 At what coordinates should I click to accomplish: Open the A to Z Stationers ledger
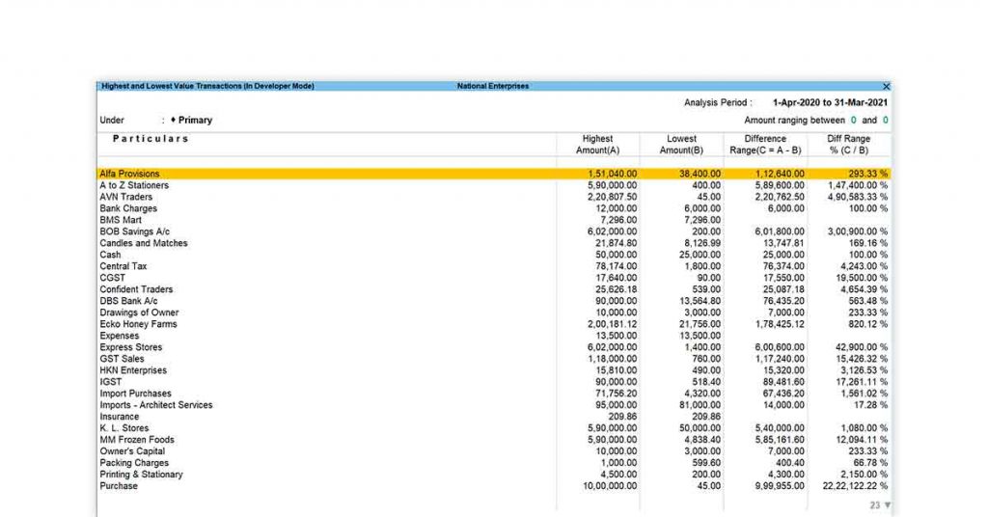coord(134,185)
